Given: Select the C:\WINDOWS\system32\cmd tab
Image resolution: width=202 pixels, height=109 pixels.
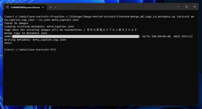Looking at the screenshot, I should tap(26, 7).
